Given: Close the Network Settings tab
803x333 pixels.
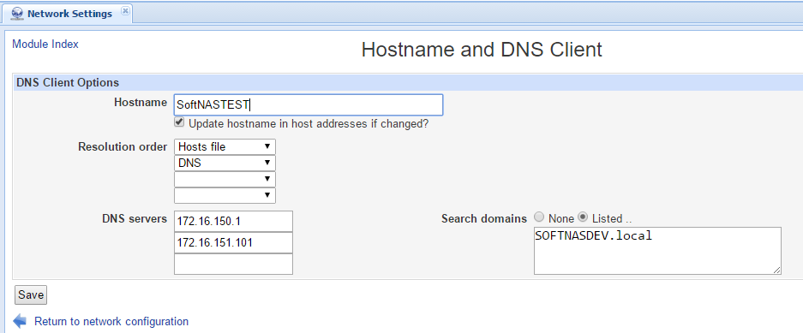Looking at the screenshot, I should point(125,11).
